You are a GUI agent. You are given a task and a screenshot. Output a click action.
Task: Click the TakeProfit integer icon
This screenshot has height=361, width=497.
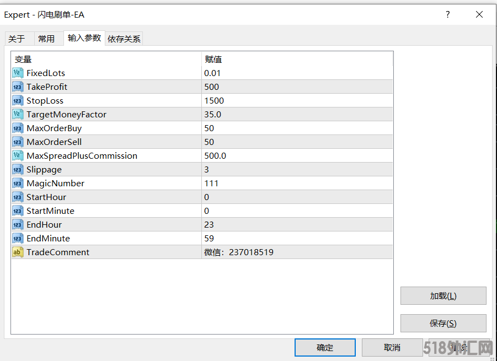click(18, 87)
